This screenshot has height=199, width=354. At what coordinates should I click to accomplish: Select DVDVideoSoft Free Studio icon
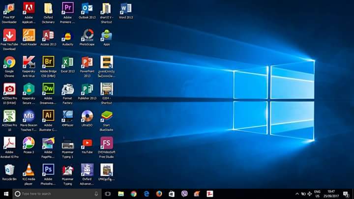[x=107, y=147]
